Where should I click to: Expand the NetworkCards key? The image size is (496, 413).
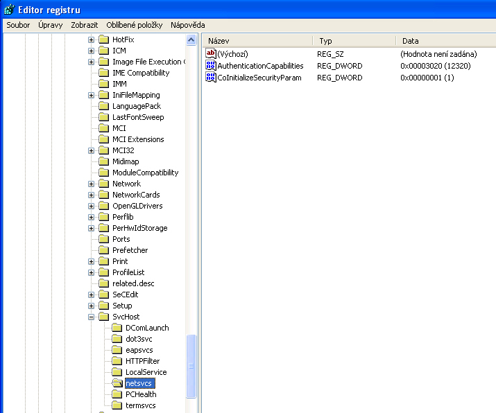point(91,195)
